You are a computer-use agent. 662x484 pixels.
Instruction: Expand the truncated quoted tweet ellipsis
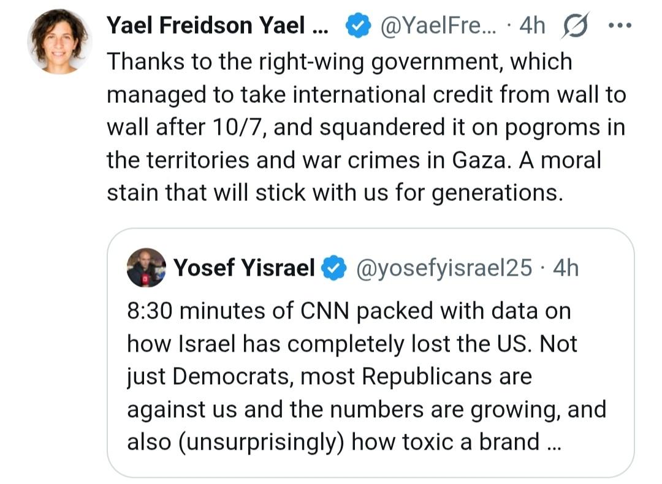click(552, 442)
